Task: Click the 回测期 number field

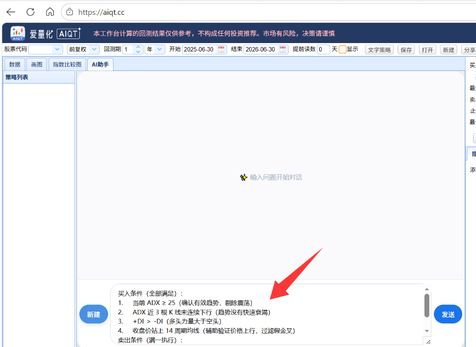Action: [129, 49]
